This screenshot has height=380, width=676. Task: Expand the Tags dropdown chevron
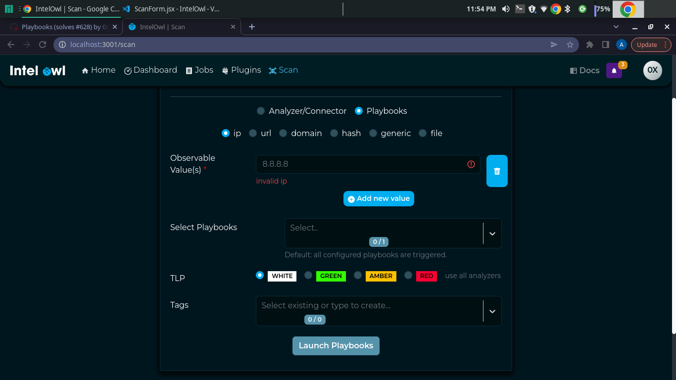[x=492, y=311]
